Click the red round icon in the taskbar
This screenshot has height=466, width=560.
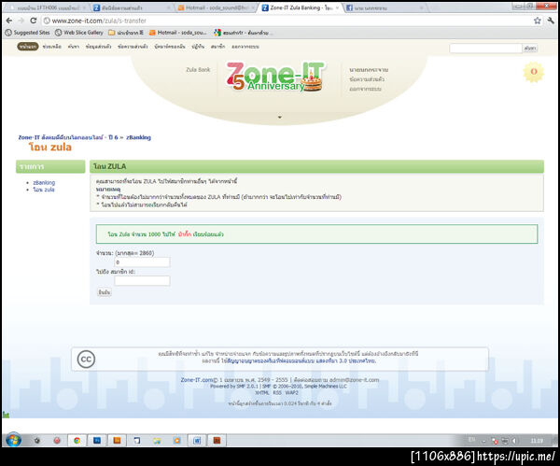(57, 441)
